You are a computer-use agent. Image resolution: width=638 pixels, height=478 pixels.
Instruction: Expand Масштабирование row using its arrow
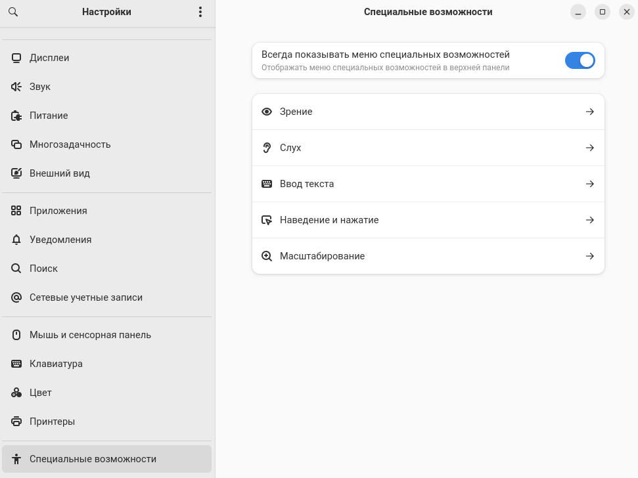coord(589,256)
